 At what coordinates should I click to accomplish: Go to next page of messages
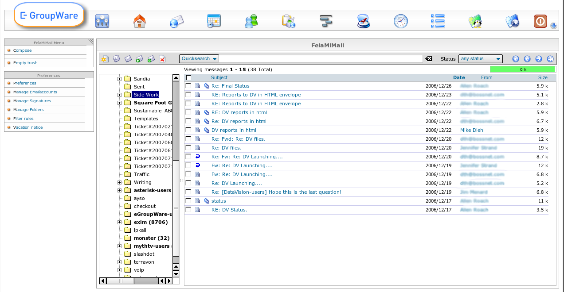coord(539,59)
